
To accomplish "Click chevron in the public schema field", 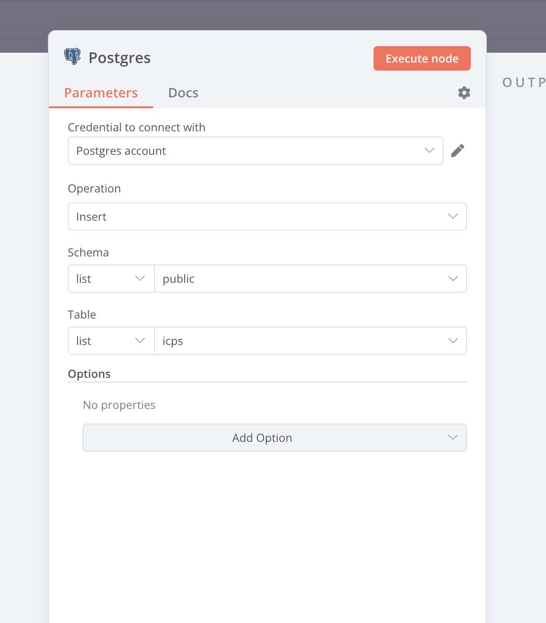I will pyautogui.click(x=452, y=279).
